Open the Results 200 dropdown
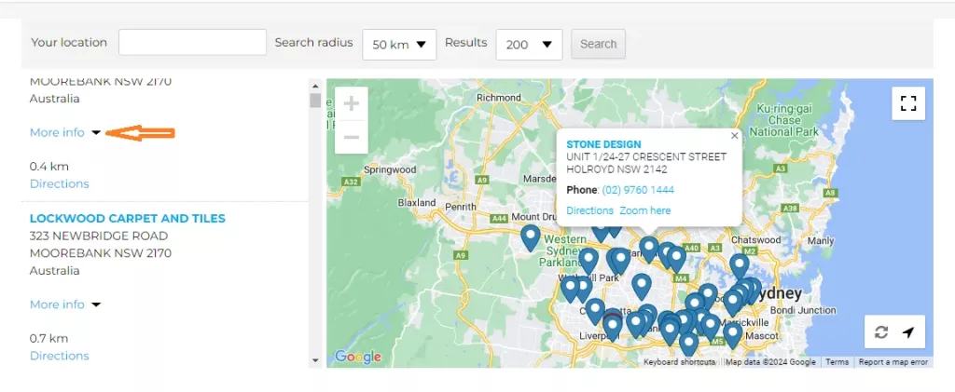This screenshot has width=955, height=392. tap(529, 44)
